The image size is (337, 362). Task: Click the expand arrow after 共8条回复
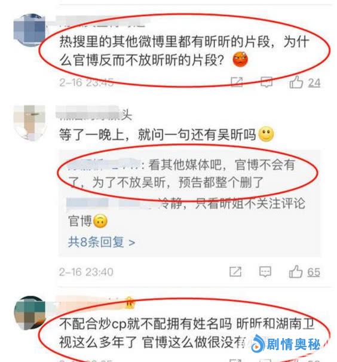tap(131, 243)
